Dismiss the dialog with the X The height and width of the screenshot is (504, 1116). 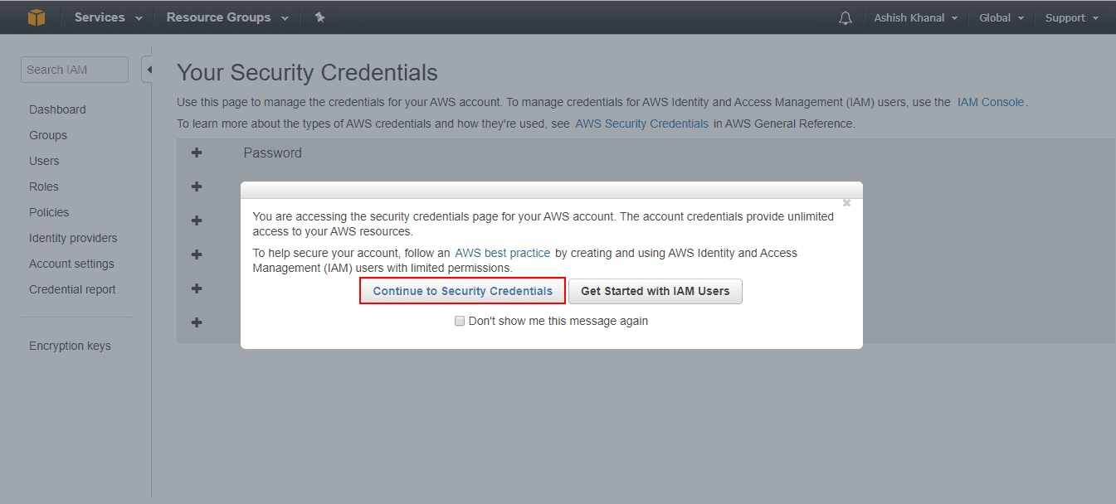click(846, 201)
